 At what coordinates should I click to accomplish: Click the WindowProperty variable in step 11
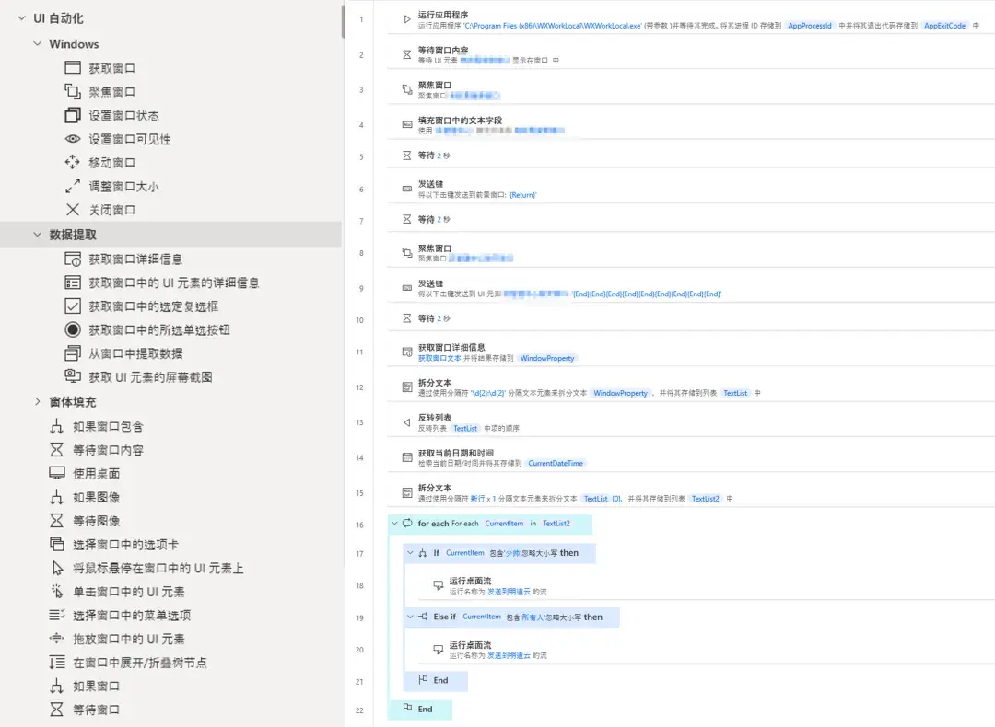pyautogui.click(x=546, y=358)
